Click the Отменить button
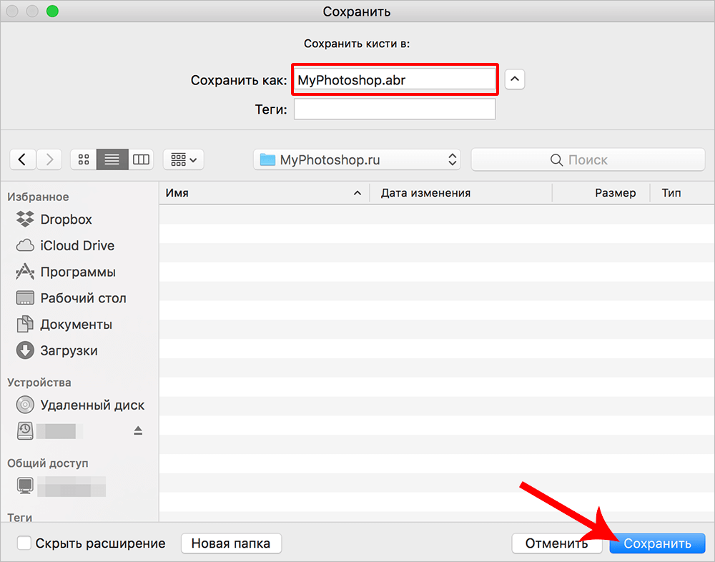 click(x=556, y=543)
